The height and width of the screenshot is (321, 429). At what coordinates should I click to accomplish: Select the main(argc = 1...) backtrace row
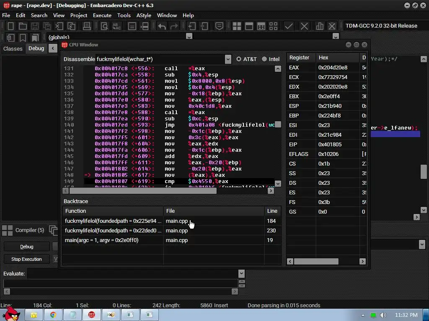(x=171, y=240)
